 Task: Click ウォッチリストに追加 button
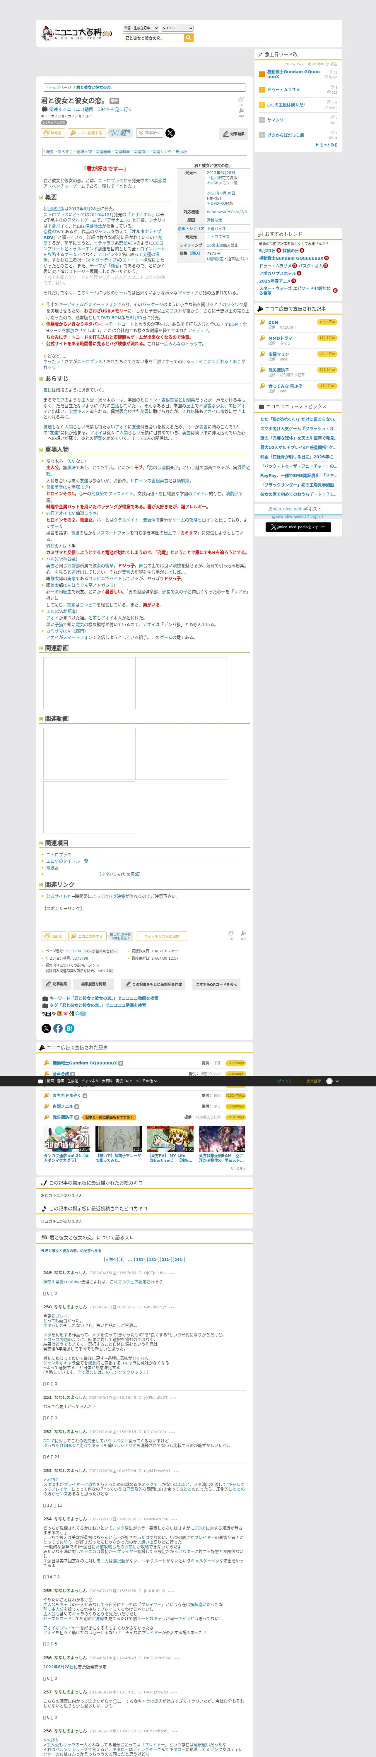click(x=162, y=936)
